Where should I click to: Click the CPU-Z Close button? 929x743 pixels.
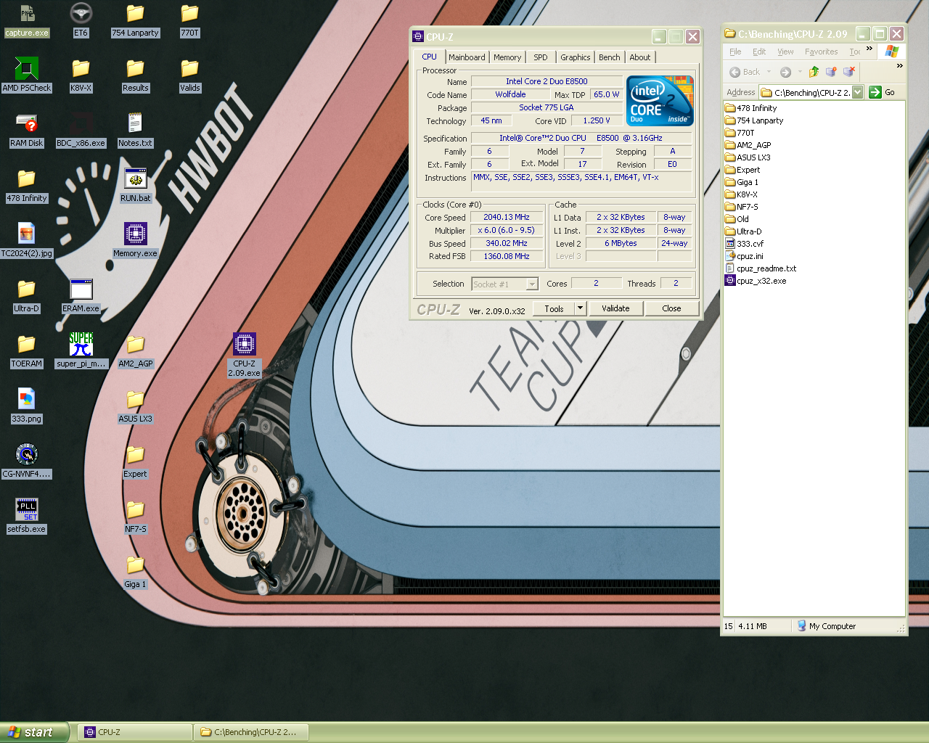[x=671, y=308]
